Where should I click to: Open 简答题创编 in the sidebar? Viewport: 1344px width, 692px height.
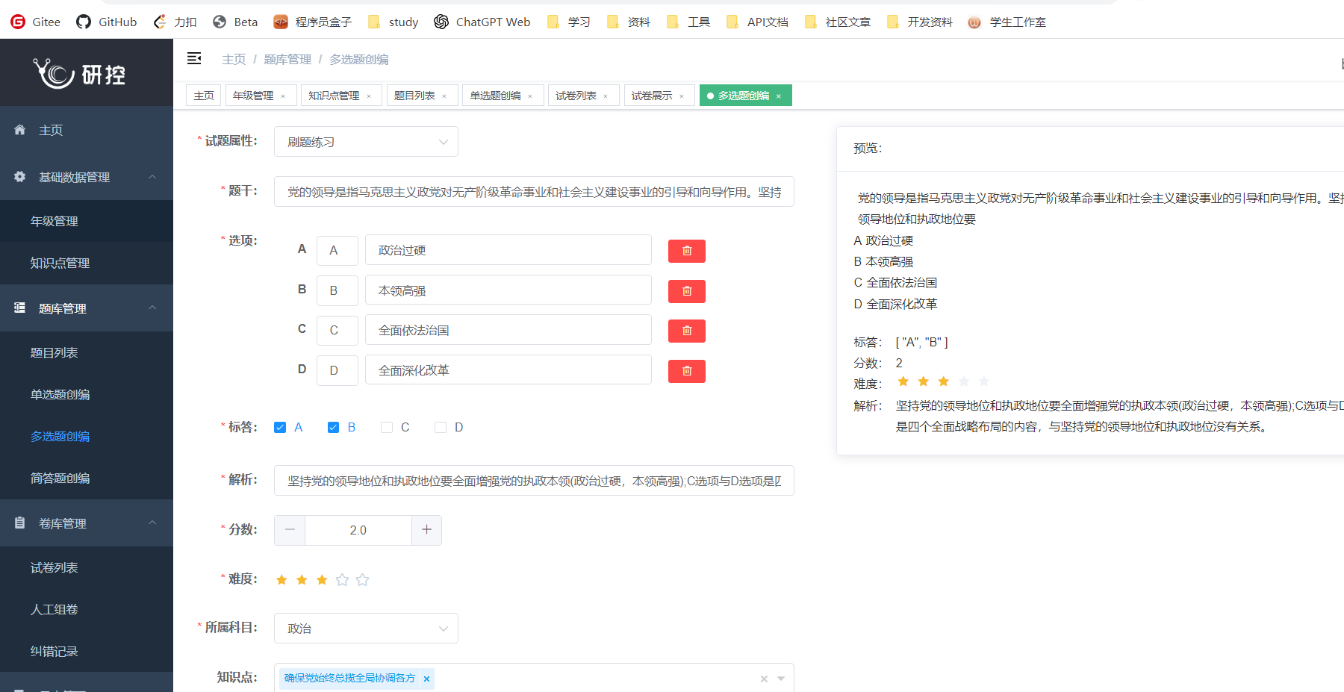click(x=87, y=478)
